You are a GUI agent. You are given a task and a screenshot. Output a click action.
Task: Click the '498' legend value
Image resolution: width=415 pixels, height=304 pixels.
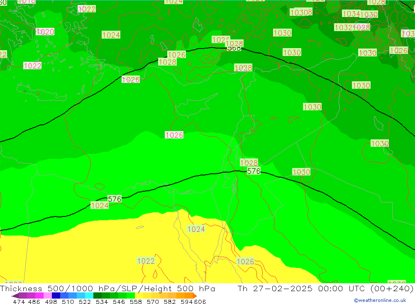tap(51, 302)
